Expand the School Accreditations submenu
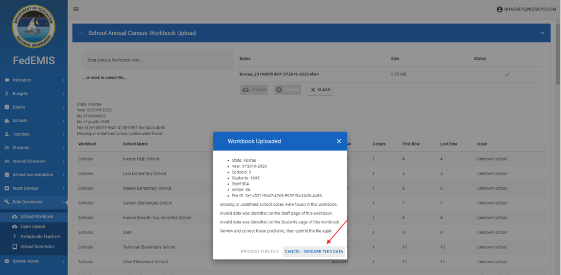561x275 pixels. [x=64, y=175]
